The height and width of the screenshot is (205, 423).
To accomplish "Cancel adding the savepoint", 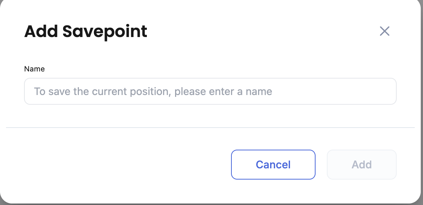I will (x=273, y=165).
